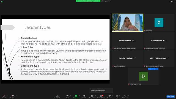Screen dimensions: 176x99
Task: Select the Daffa Pratama Putra tile avatar
Action: click(143, 76)
